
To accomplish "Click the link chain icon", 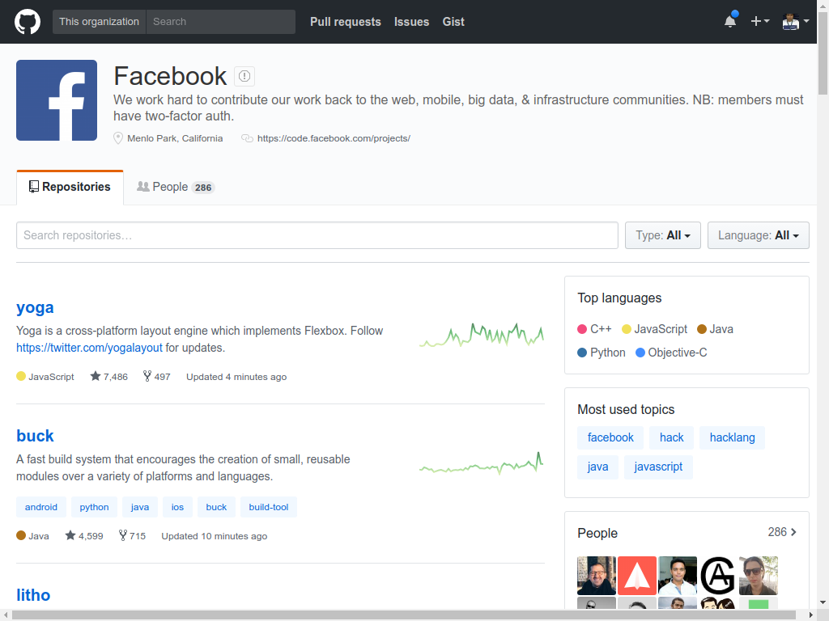I will click(x=247, y=138).
